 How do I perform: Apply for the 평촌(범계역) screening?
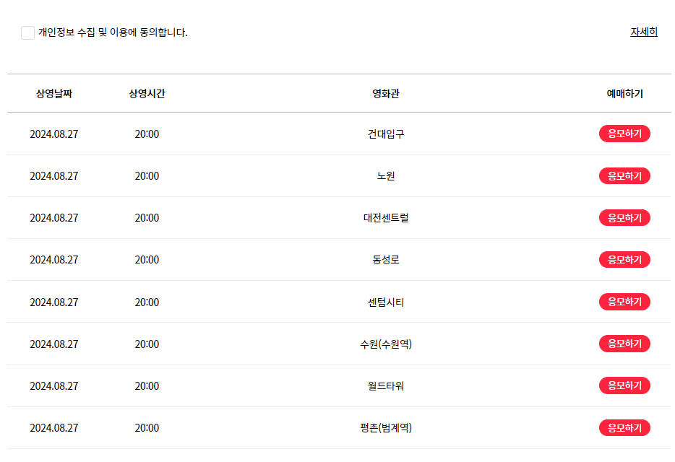click(624, 428)
